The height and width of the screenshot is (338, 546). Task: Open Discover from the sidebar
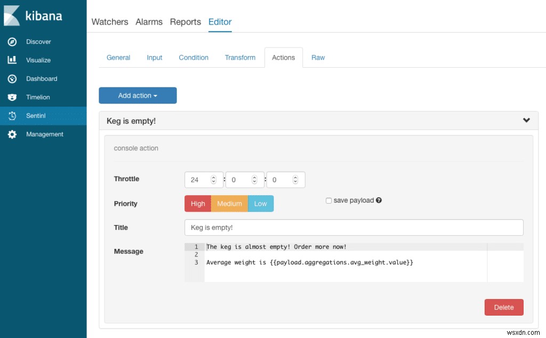[x=39, y=42]
